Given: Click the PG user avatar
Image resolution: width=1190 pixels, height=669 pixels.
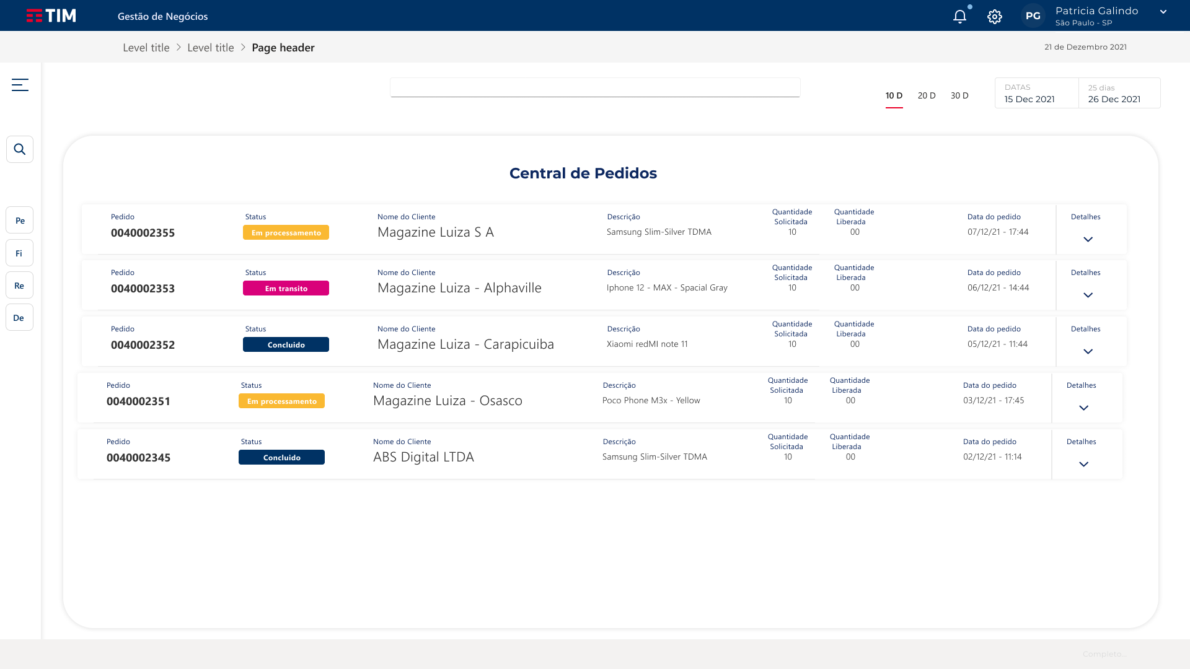Looking at the screenshot, I should (1033, 16).
